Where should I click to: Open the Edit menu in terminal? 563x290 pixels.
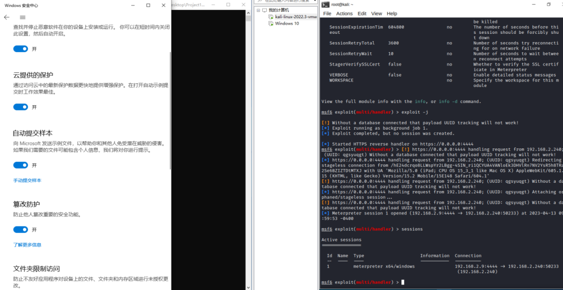[362, 14]
